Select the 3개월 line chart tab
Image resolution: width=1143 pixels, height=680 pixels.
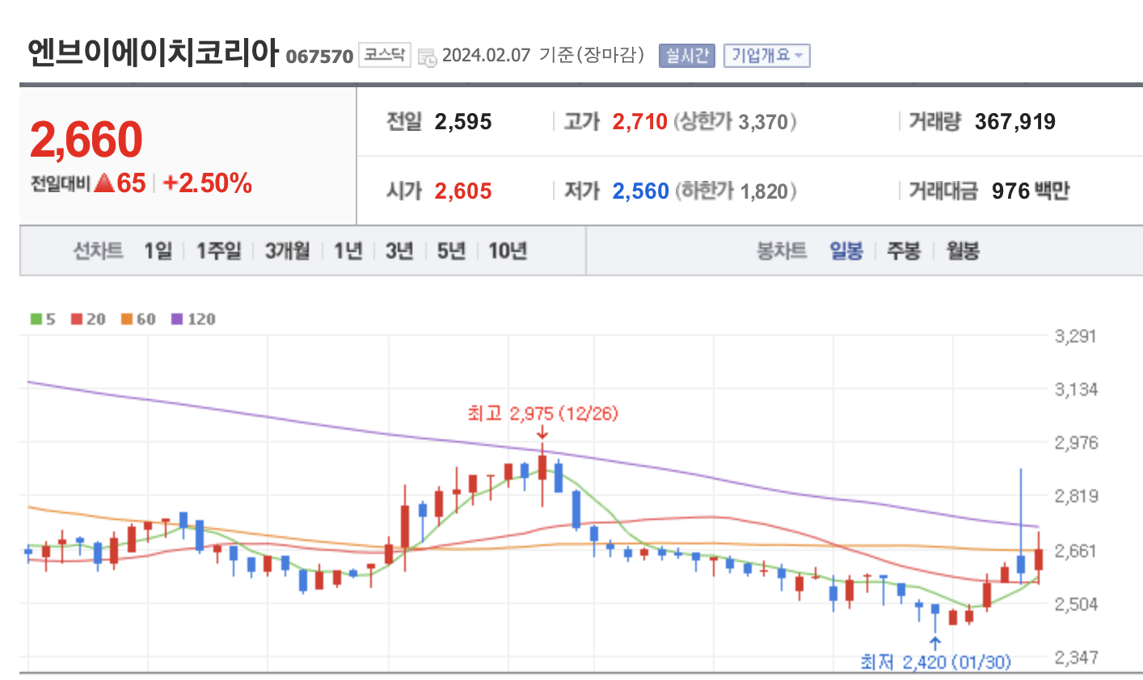pos(287,251)
